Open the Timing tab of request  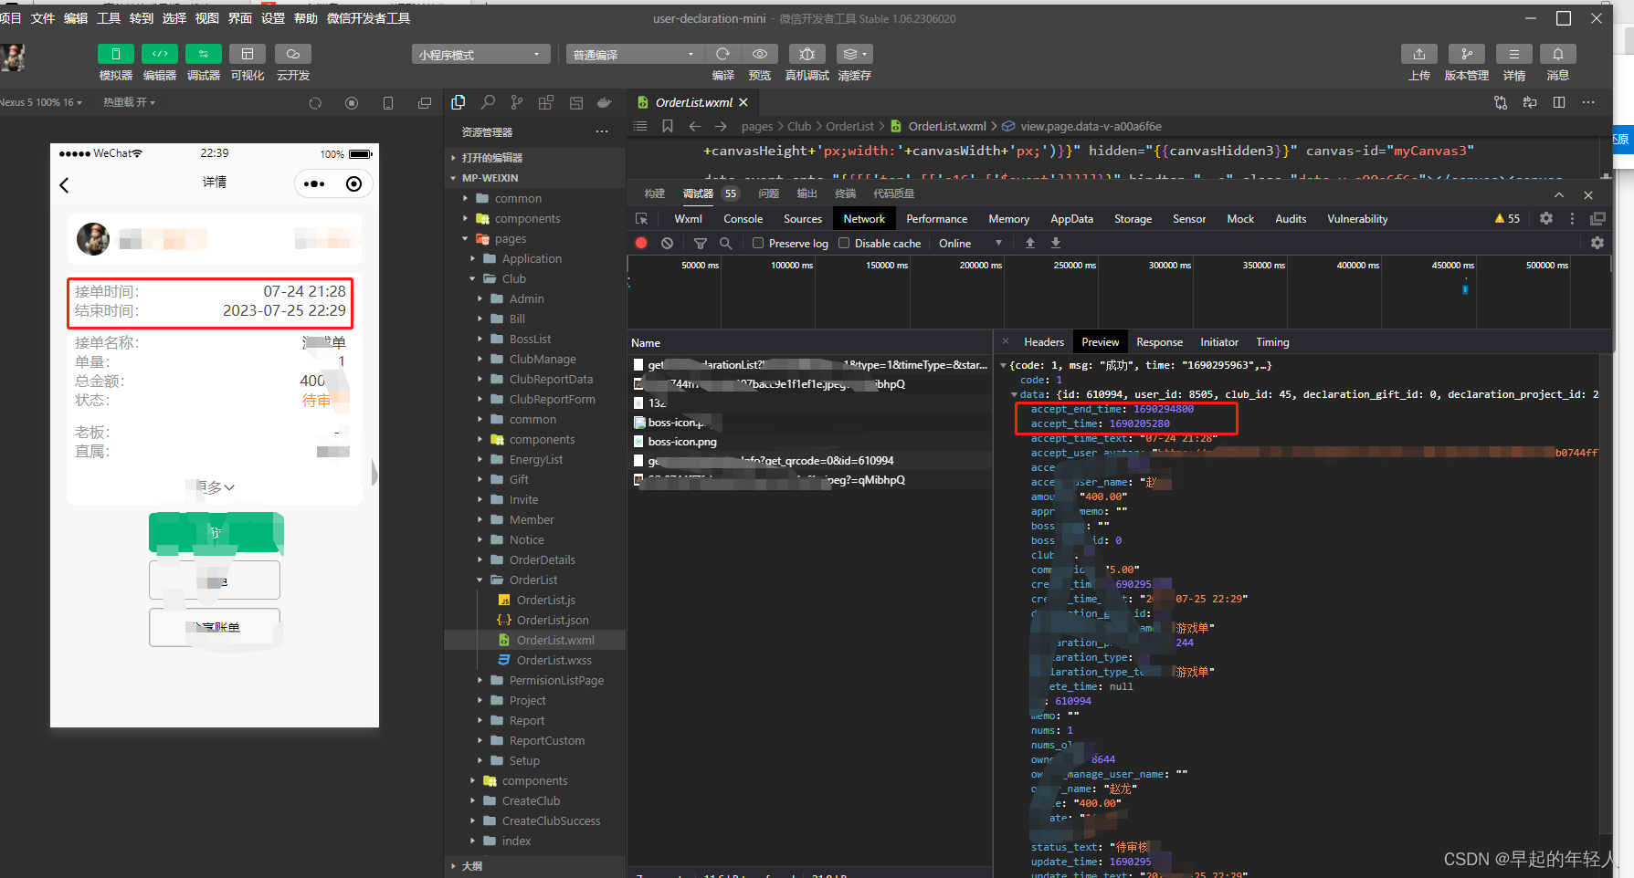click(1272, 342)
